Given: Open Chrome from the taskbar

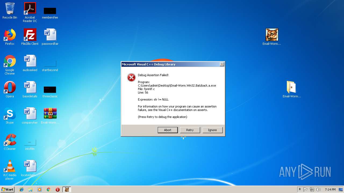Looking at the screenshot, I should [49, 190].
